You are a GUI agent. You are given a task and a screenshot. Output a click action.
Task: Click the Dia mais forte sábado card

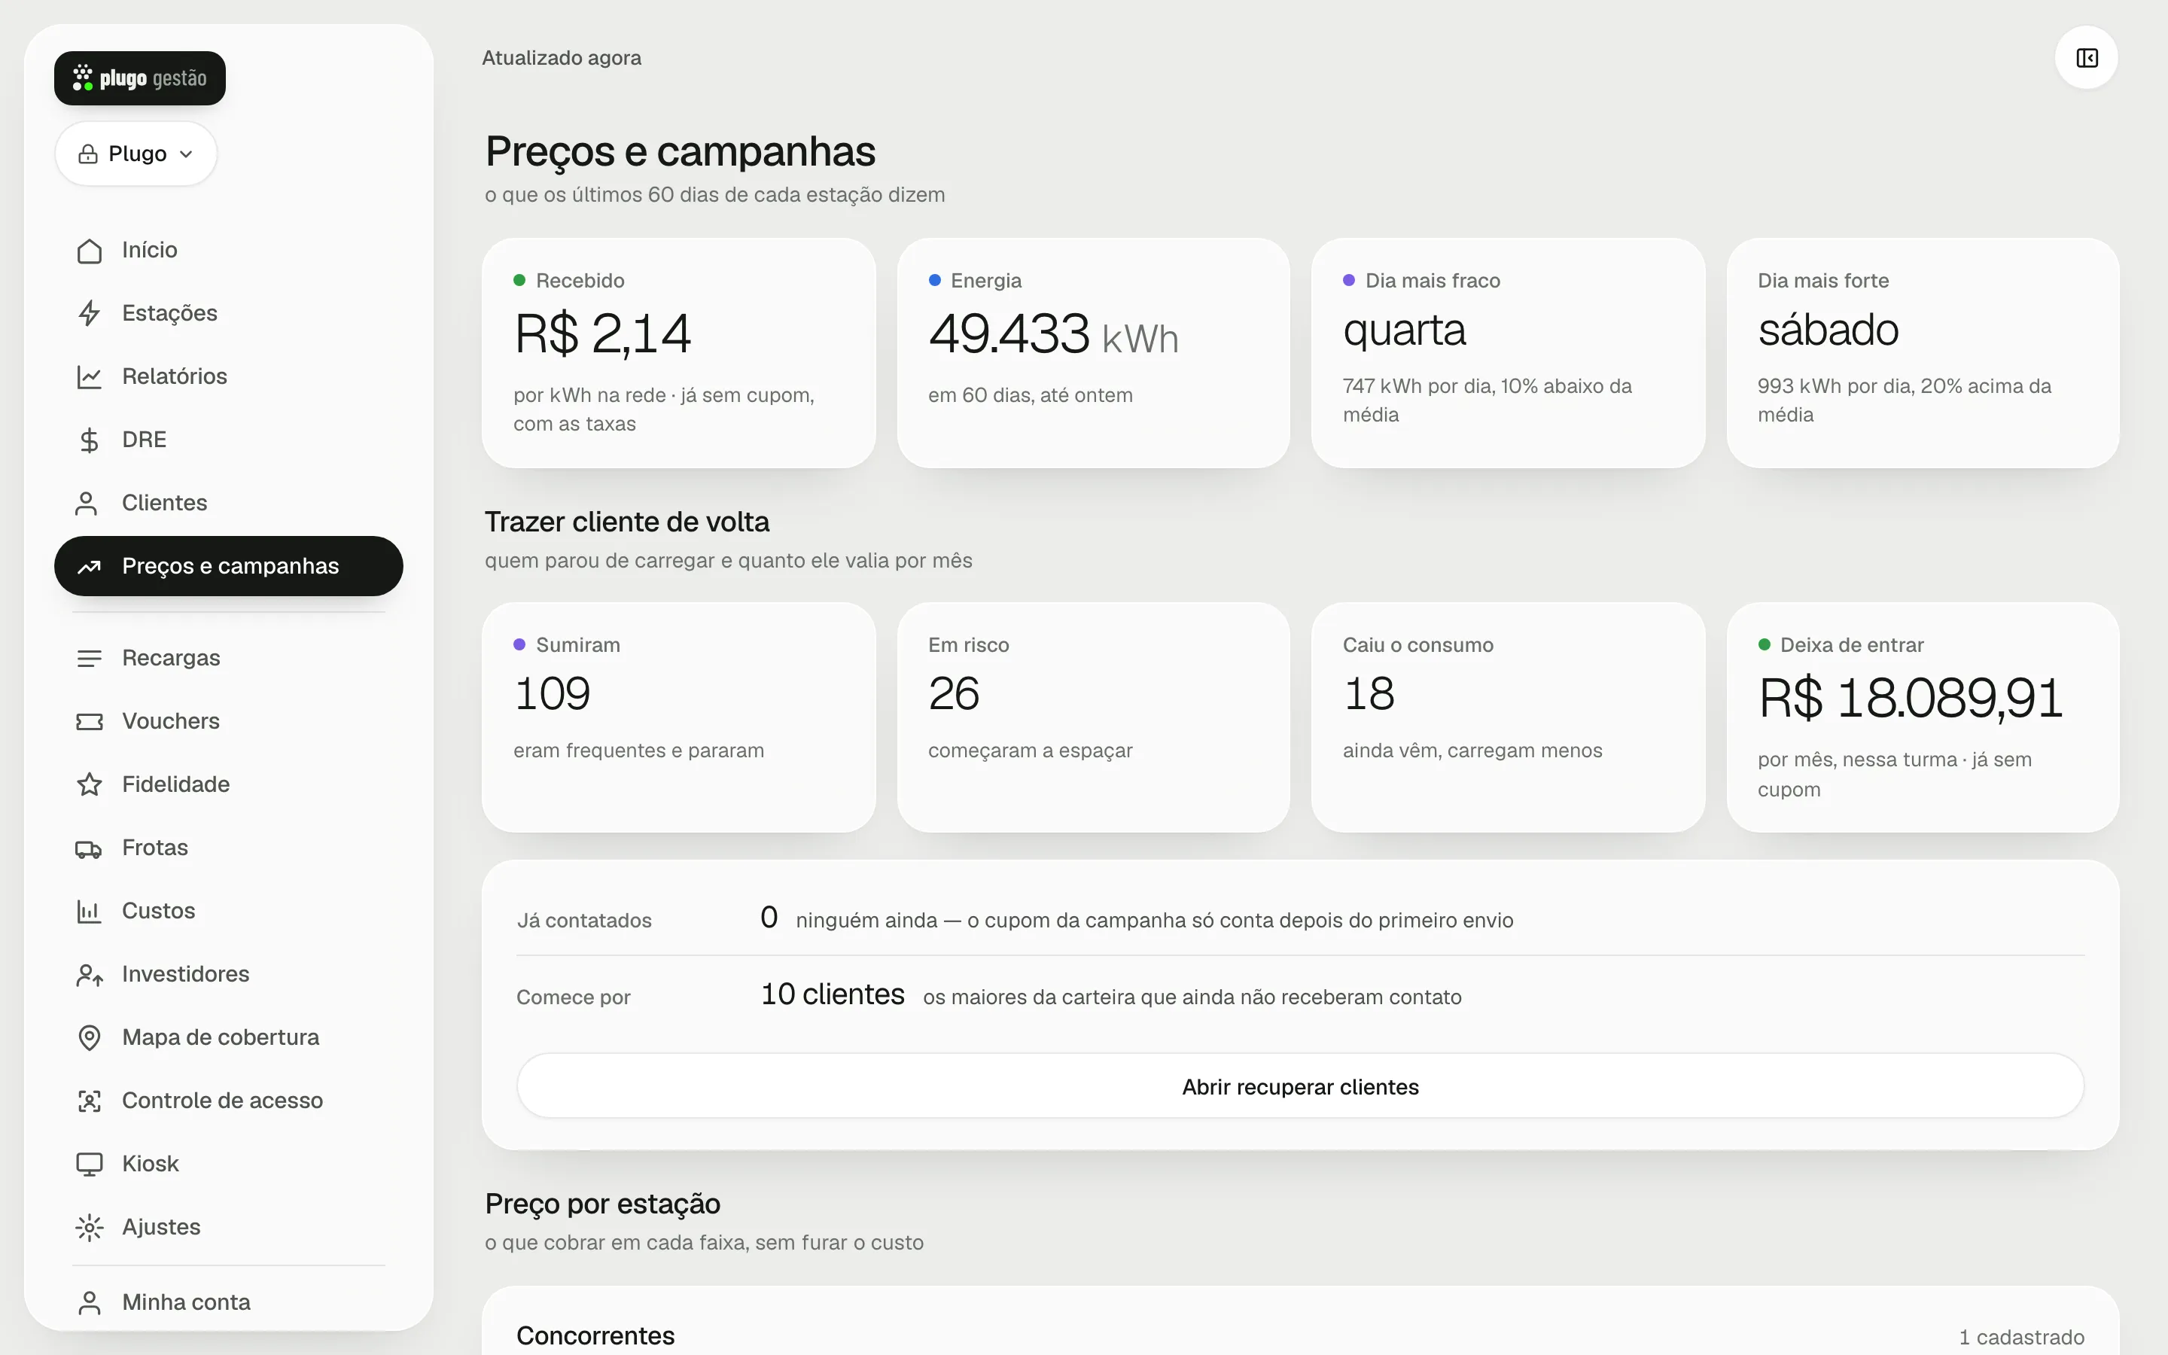coord(1923,353)
